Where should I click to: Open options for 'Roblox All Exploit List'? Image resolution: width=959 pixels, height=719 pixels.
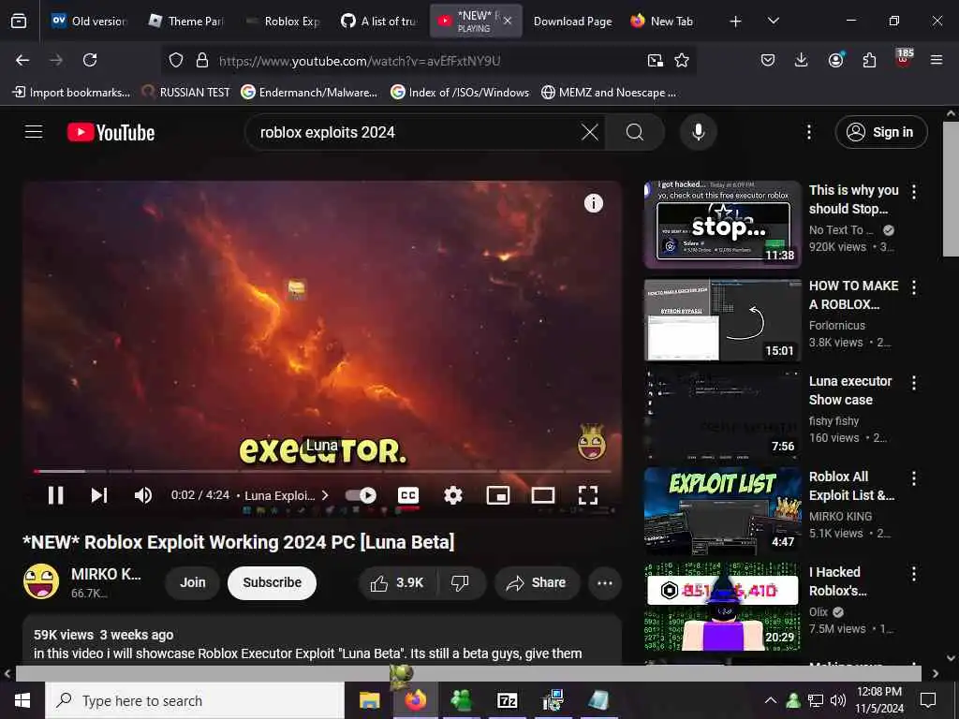914,478
